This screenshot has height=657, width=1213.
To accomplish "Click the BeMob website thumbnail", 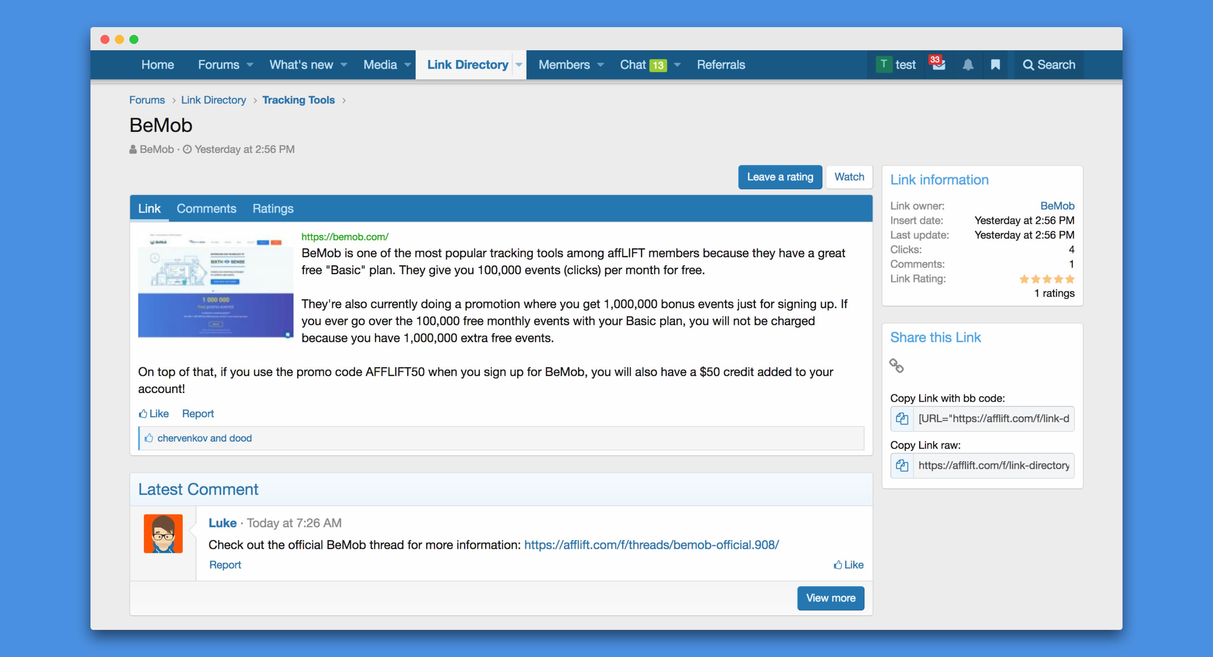I will pos(216,284).
